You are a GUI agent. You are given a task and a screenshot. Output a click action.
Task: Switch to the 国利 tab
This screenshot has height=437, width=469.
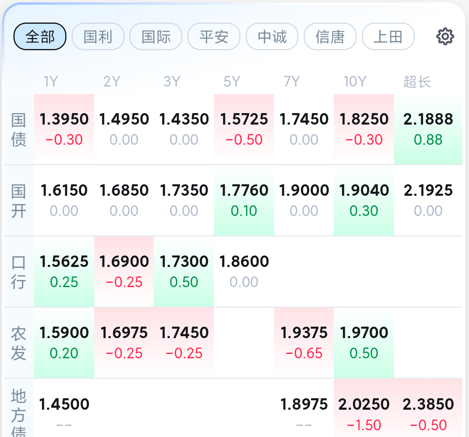click(98, 37)
